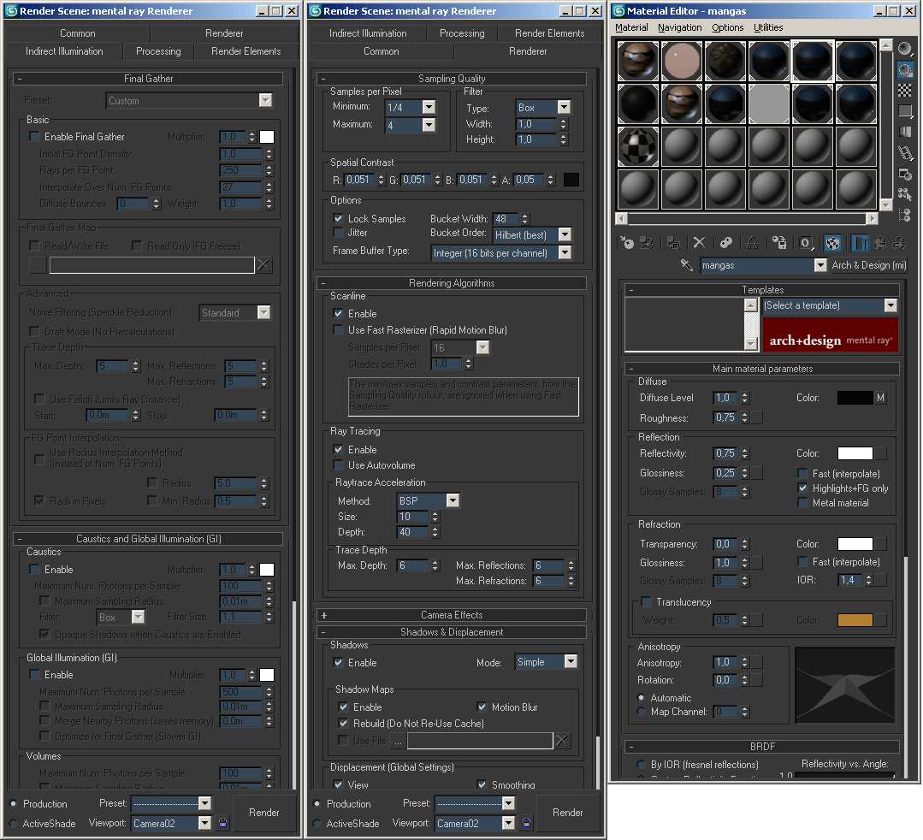The image size is (923, 840).
Task: Toggle Jitter checkbox
Action: pos(339,233)
